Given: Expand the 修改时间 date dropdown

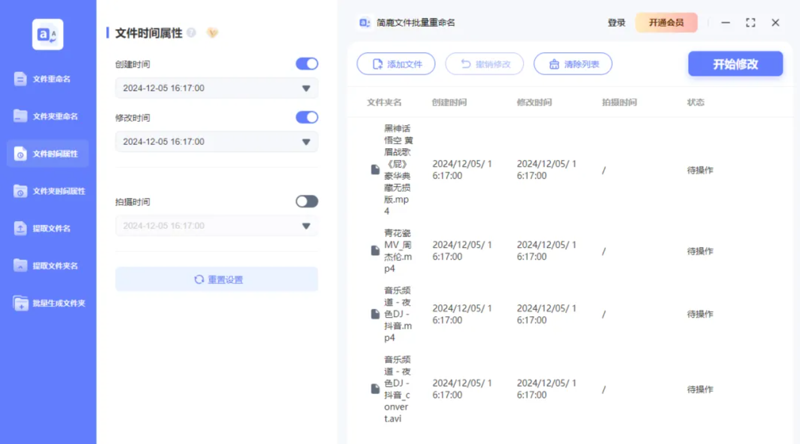Looking at the screenshot, I should tap(306, 142).
